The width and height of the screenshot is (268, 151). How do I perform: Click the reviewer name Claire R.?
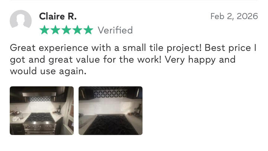pos(58,16)
